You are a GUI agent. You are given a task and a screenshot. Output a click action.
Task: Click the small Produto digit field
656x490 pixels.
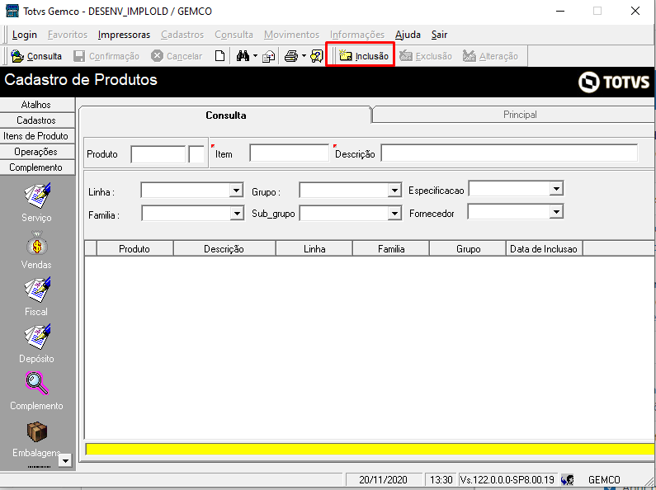pyautogui.click(x=196, y=154)
